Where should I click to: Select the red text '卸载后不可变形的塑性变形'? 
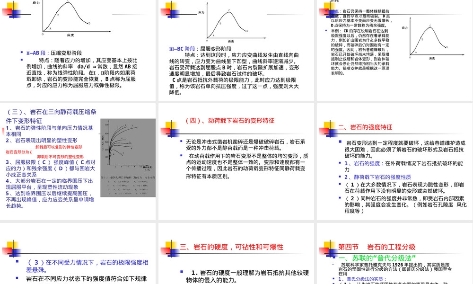click(x=61, y=157)
